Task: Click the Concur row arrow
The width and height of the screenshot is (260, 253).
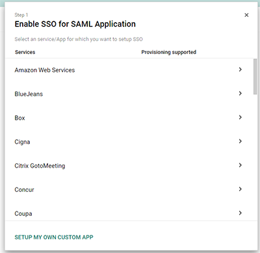Action: tap(240, 189)
